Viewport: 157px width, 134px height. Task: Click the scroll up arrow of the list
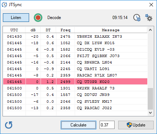151,30
